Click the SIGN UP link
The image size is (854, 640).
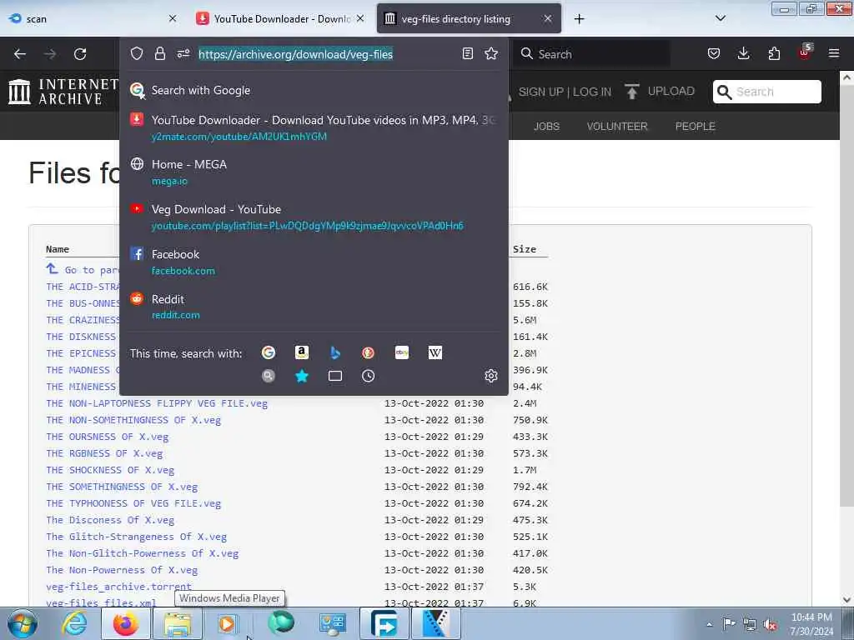pos(540,92)
